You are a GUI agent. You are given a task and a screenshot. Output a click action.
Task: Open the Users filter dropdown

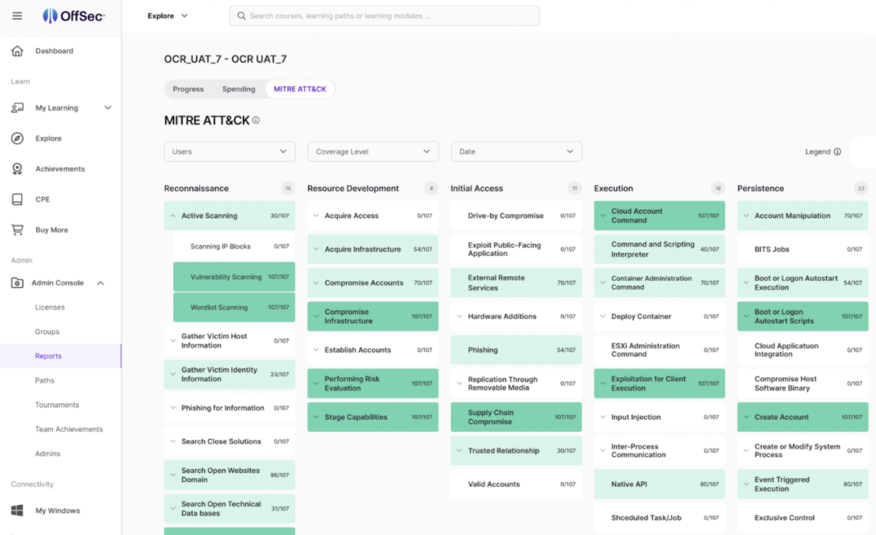point(229,152)
